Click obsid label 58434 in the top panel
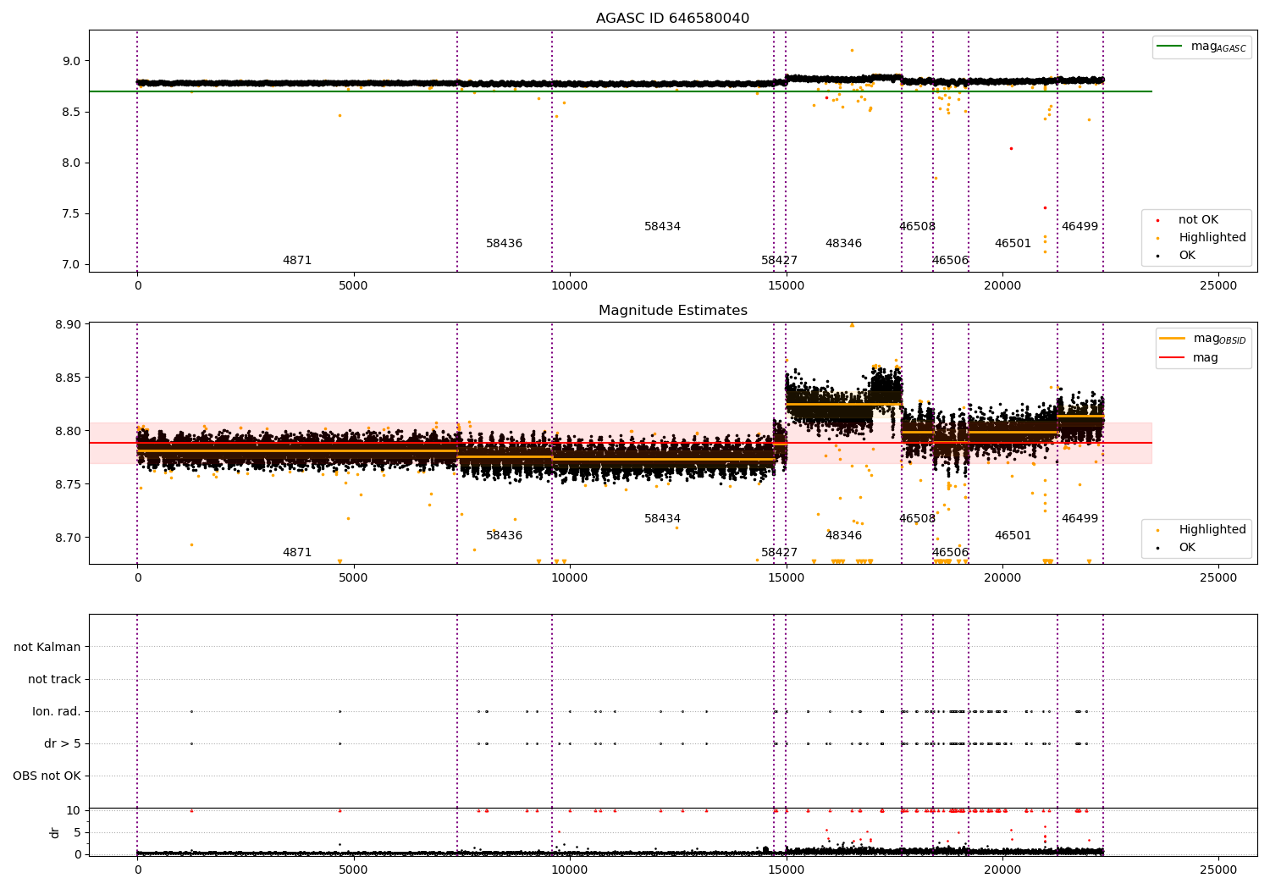The height and width of the screenshot is (889, 1270). 662,227
